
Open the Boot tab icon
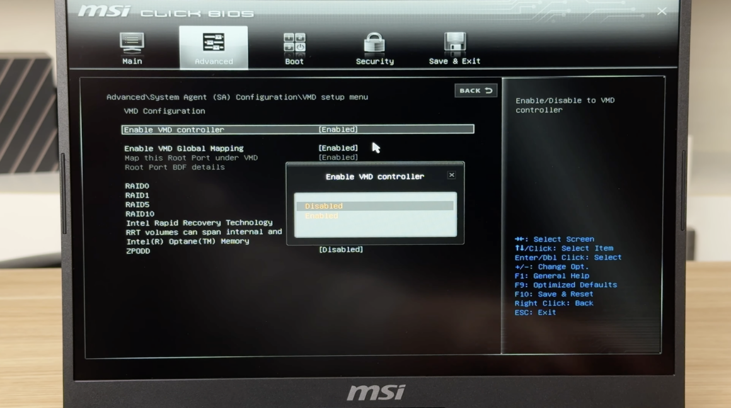click(x=294, y=43)
